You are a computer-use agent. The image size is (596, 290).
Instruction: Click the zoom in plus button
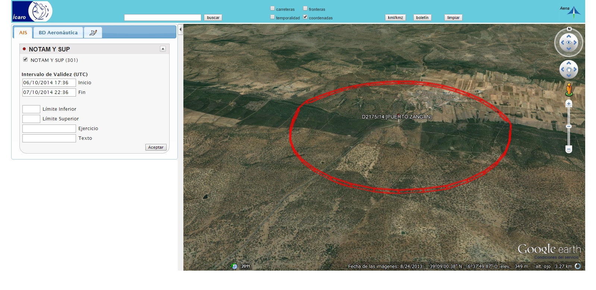[x=568, y=104]
